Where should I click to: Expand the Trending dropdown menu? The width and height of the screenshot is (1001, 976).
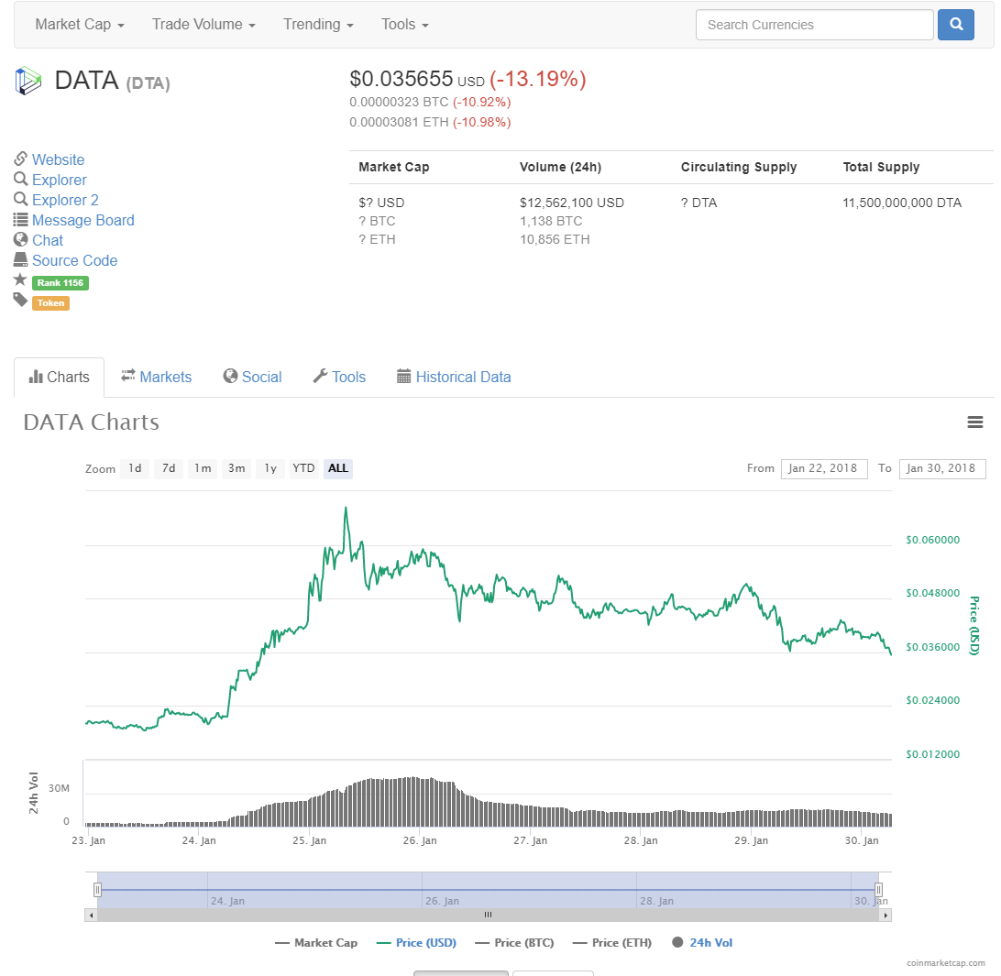coord(318,24)
